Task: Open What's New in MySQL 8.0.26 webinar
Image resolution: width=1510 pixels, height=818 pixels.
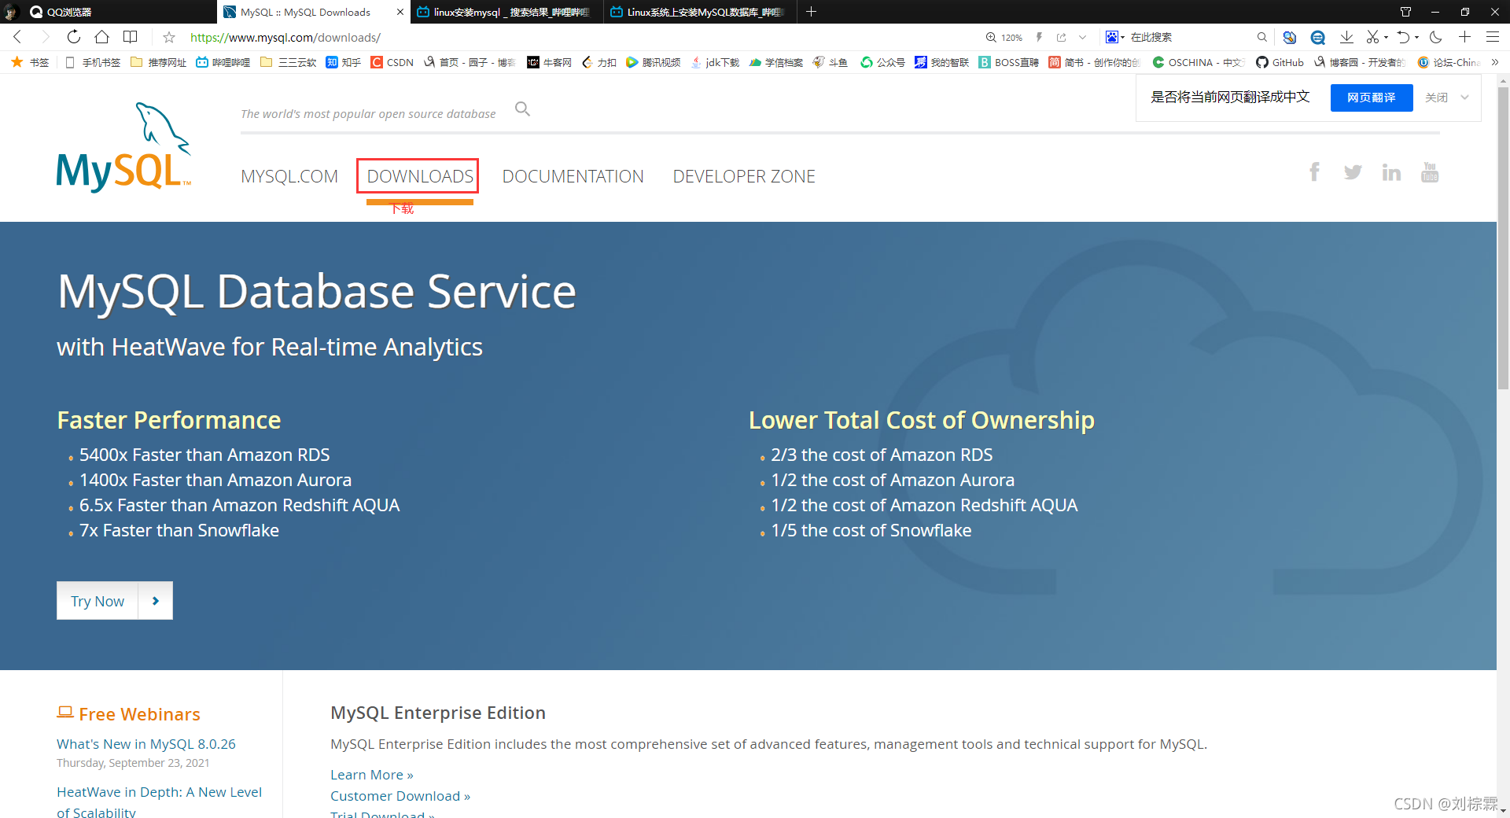Action: coord(146,744)
